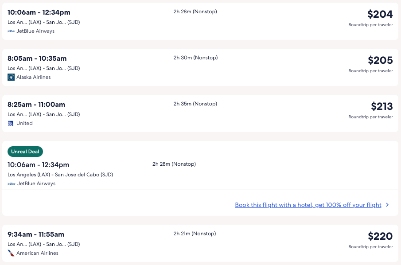Choose the 8:05am - 10:35am flight
The height and width of the screenshot is (265, 401).
pos(37,58)
